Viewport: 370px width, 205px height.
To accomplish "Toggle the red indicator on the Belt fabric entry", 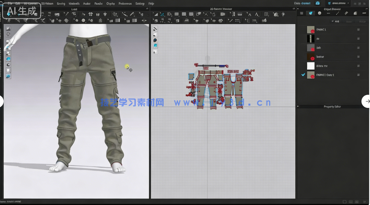I will pos(312,49).
